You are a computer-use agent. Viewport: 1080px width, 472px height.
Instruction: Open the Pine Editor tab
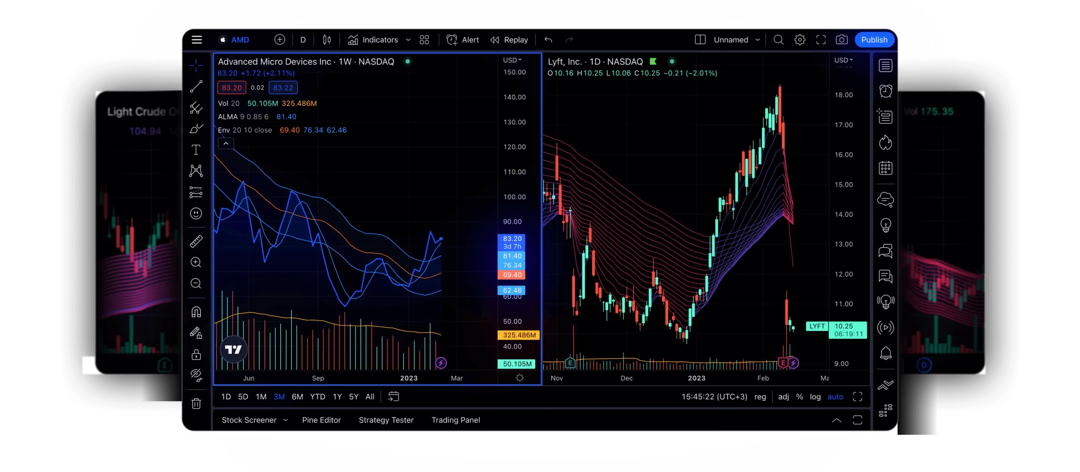click(321, 420)
